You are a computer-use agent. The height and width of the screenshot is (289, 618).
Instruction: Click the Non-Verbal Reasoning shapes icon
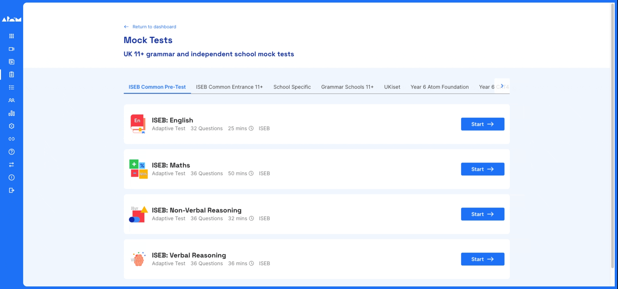click(x=138, y=214)
